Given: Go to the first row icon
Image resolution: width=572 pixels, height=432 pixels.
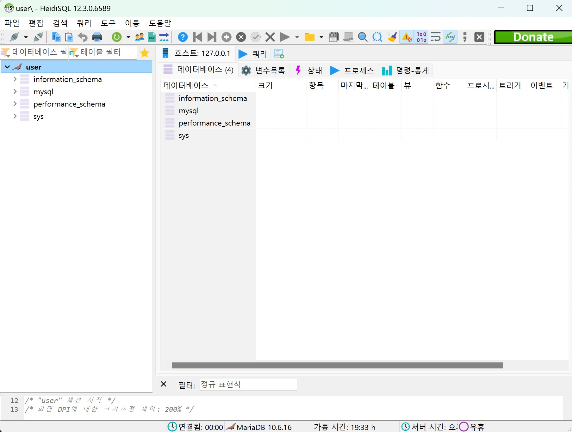Looking at the screenshot, I should point(197,37).
